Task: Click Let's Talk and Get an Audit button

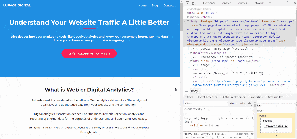Action: pos(89,53)
